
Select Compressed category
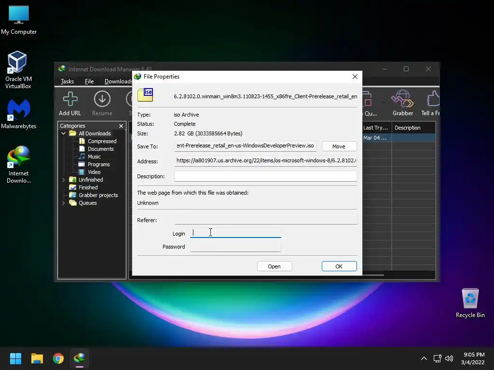tap(102, 141)
